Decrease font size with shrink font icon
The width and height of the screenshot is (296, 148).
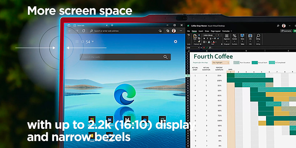coord(218,38)
